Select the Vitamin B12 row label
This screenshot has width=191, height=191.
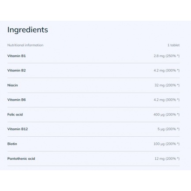click(18, 129)
